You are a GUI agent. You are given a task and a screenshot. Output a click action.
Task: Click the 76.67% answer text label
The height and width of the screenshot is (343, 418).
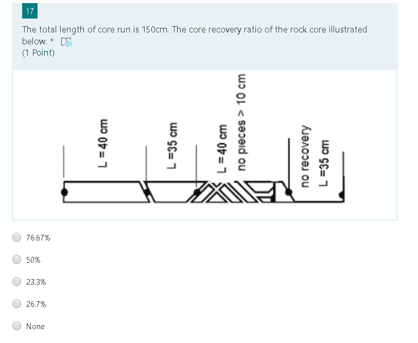click(38, 237)
